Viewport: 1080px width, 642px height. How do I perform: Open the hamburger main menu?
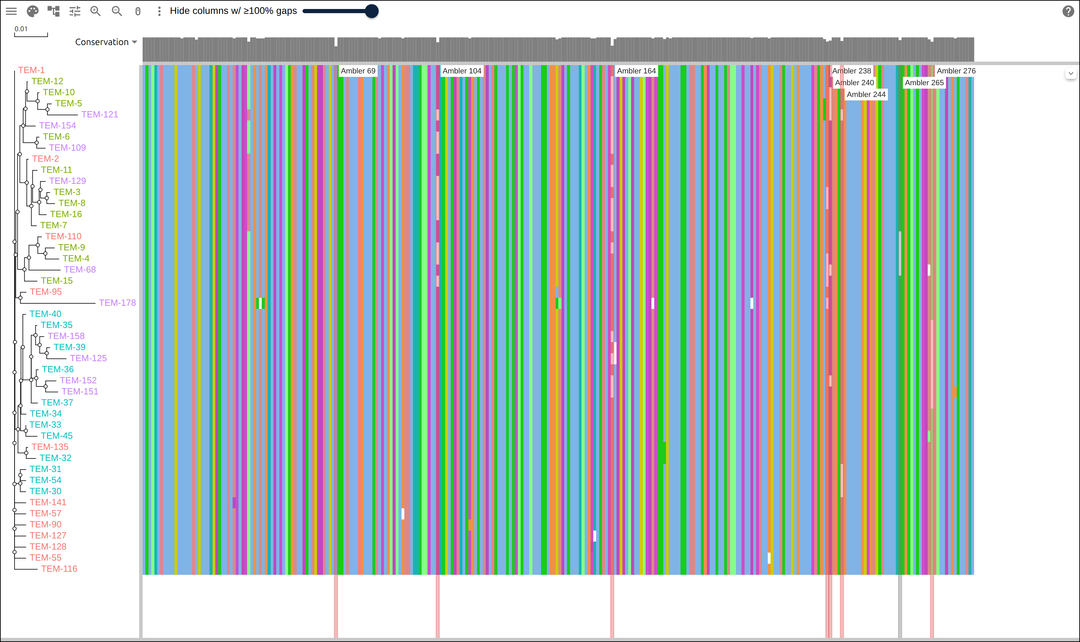(x=11, y=11)
